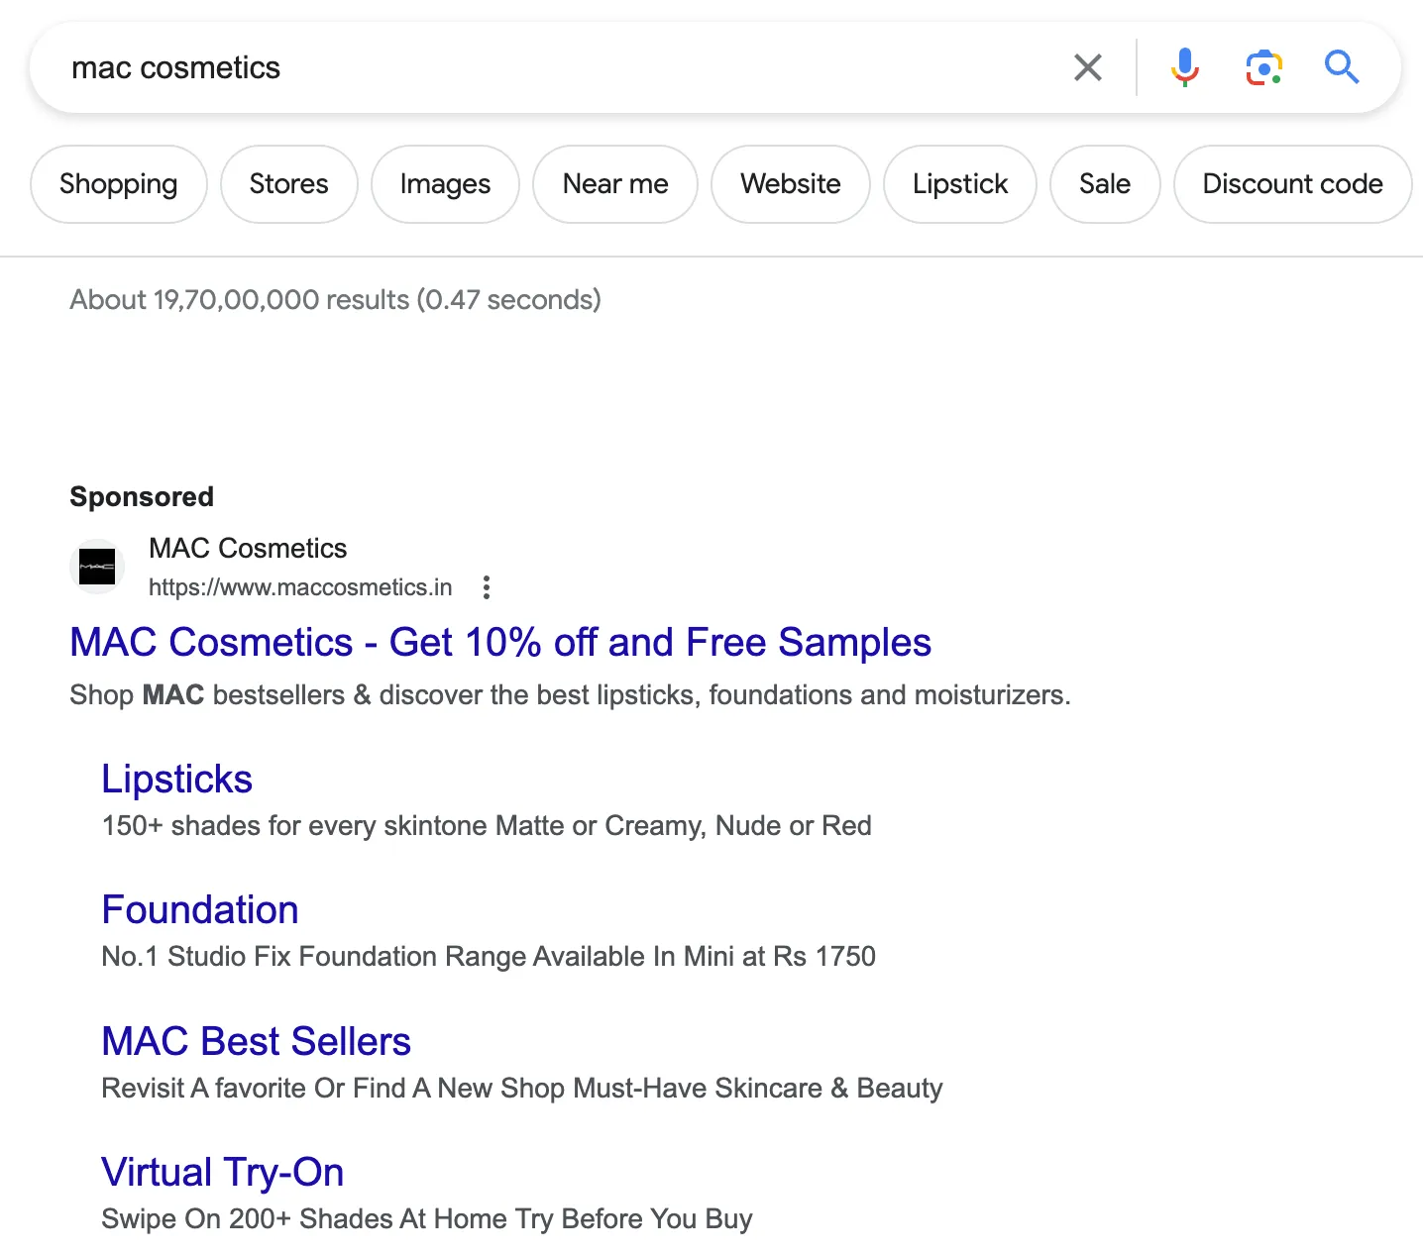Select the Website filter chip

click(x=790, y=184)
